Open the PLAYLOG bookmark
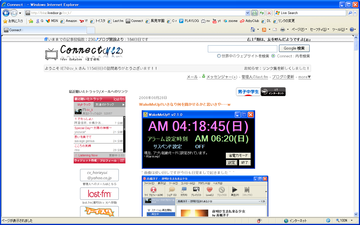This screenshot has height=225, width=360. coord(189,21)
